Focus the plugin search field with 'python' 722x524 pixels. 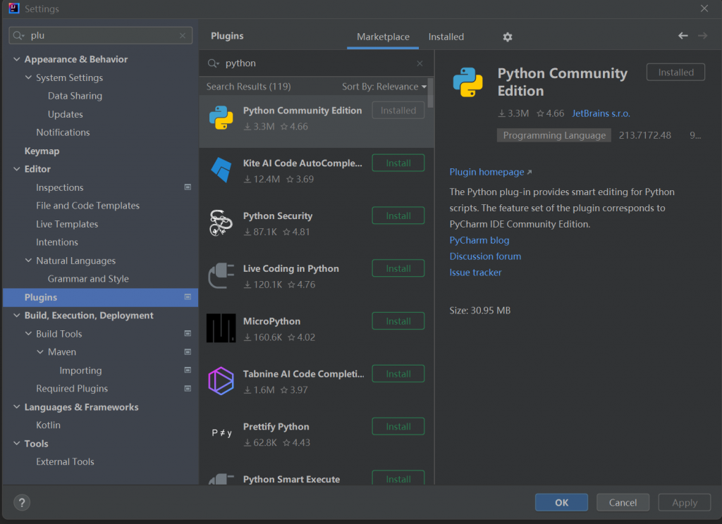pyautogui.click(x=317, y=63)
